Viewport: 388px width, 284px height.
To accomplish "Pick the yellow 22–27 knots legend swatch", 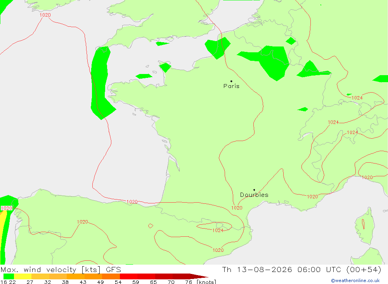I will click(x=23, y=276).
